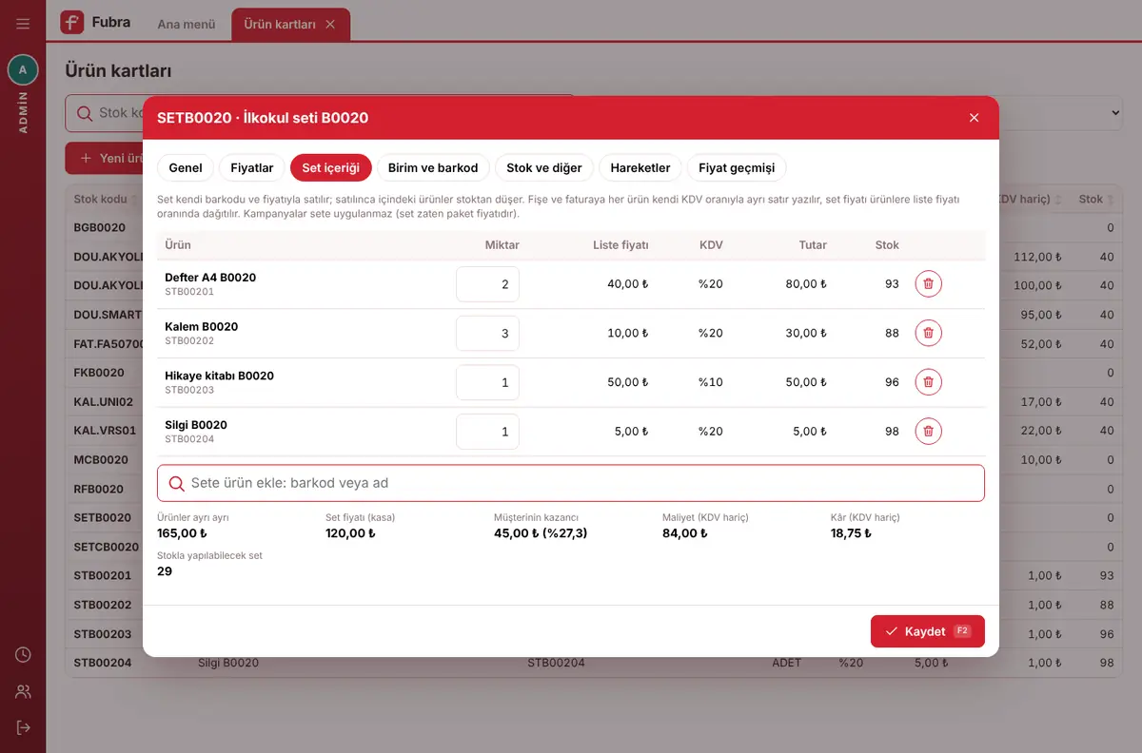The width and height of the screenshot is (1142, 753).
Task: Click the Kaydet save button
Action: pos(928,631)
